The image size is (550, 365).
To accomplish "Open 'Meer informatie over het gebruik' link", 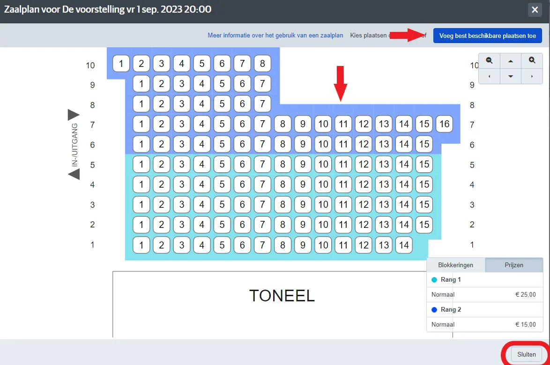I will tap(275, 36).
